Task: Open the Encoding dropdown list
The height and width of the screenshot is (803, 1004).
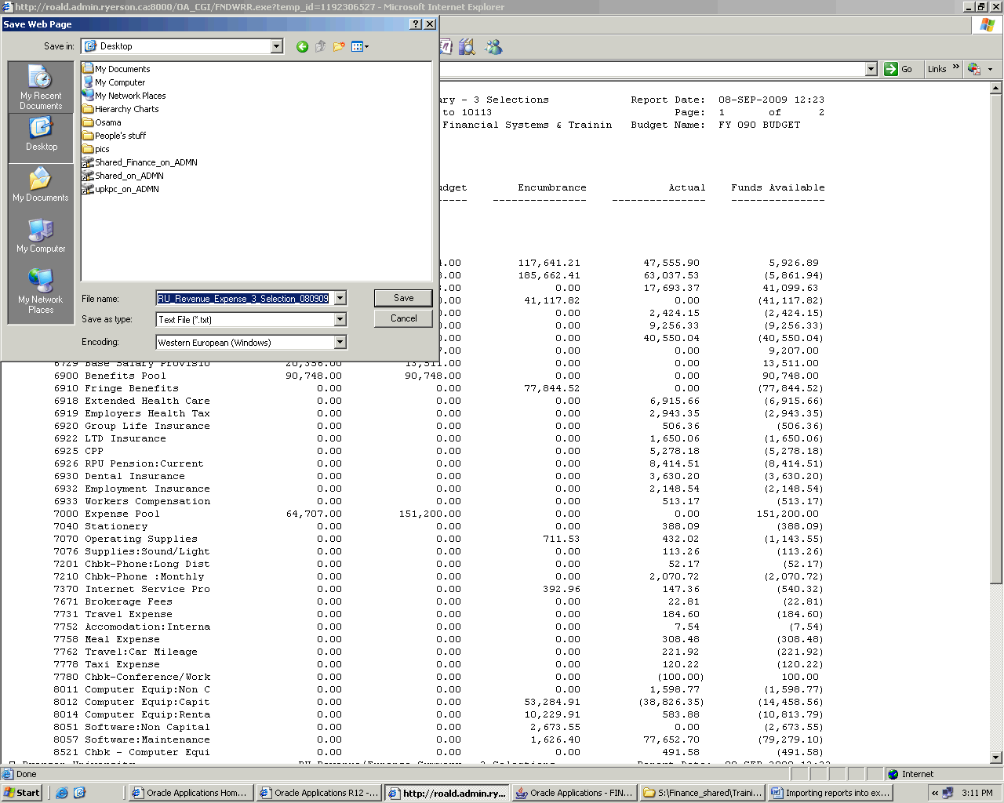Action: (340, 343)
